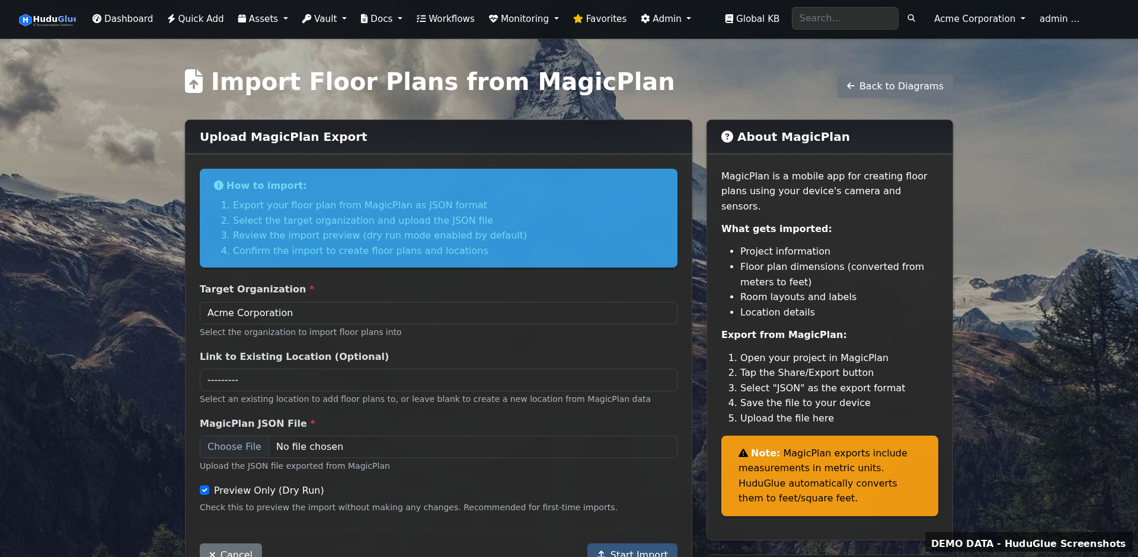The image size is (1138, 557).
Task: Click the Monitoring heart icon
Action: 493,18
